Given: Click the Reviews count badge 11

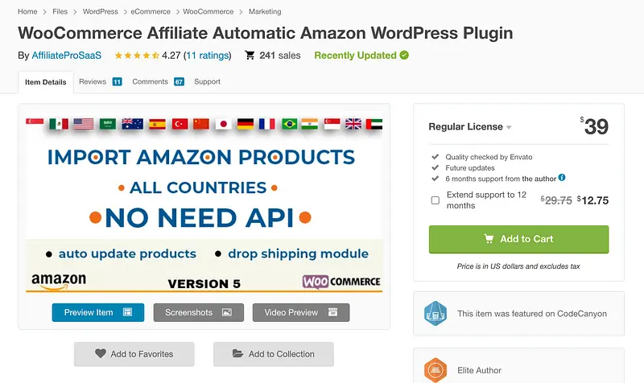Looking at the screenshot, I should pos(117,82).
